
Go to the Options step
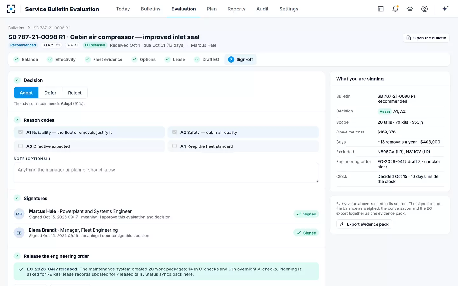coord(144,59)
